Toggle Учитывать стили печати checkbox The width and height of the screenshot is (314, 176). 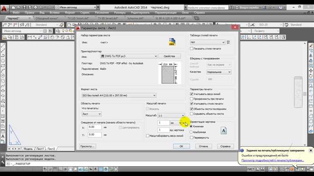click(191, 104)
